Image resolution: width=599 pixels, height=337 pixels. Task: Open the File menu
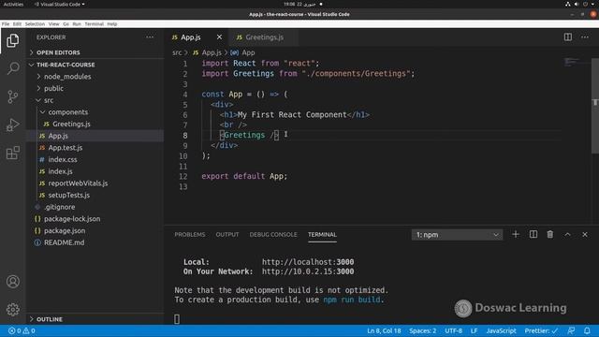(x=6, y=24)
